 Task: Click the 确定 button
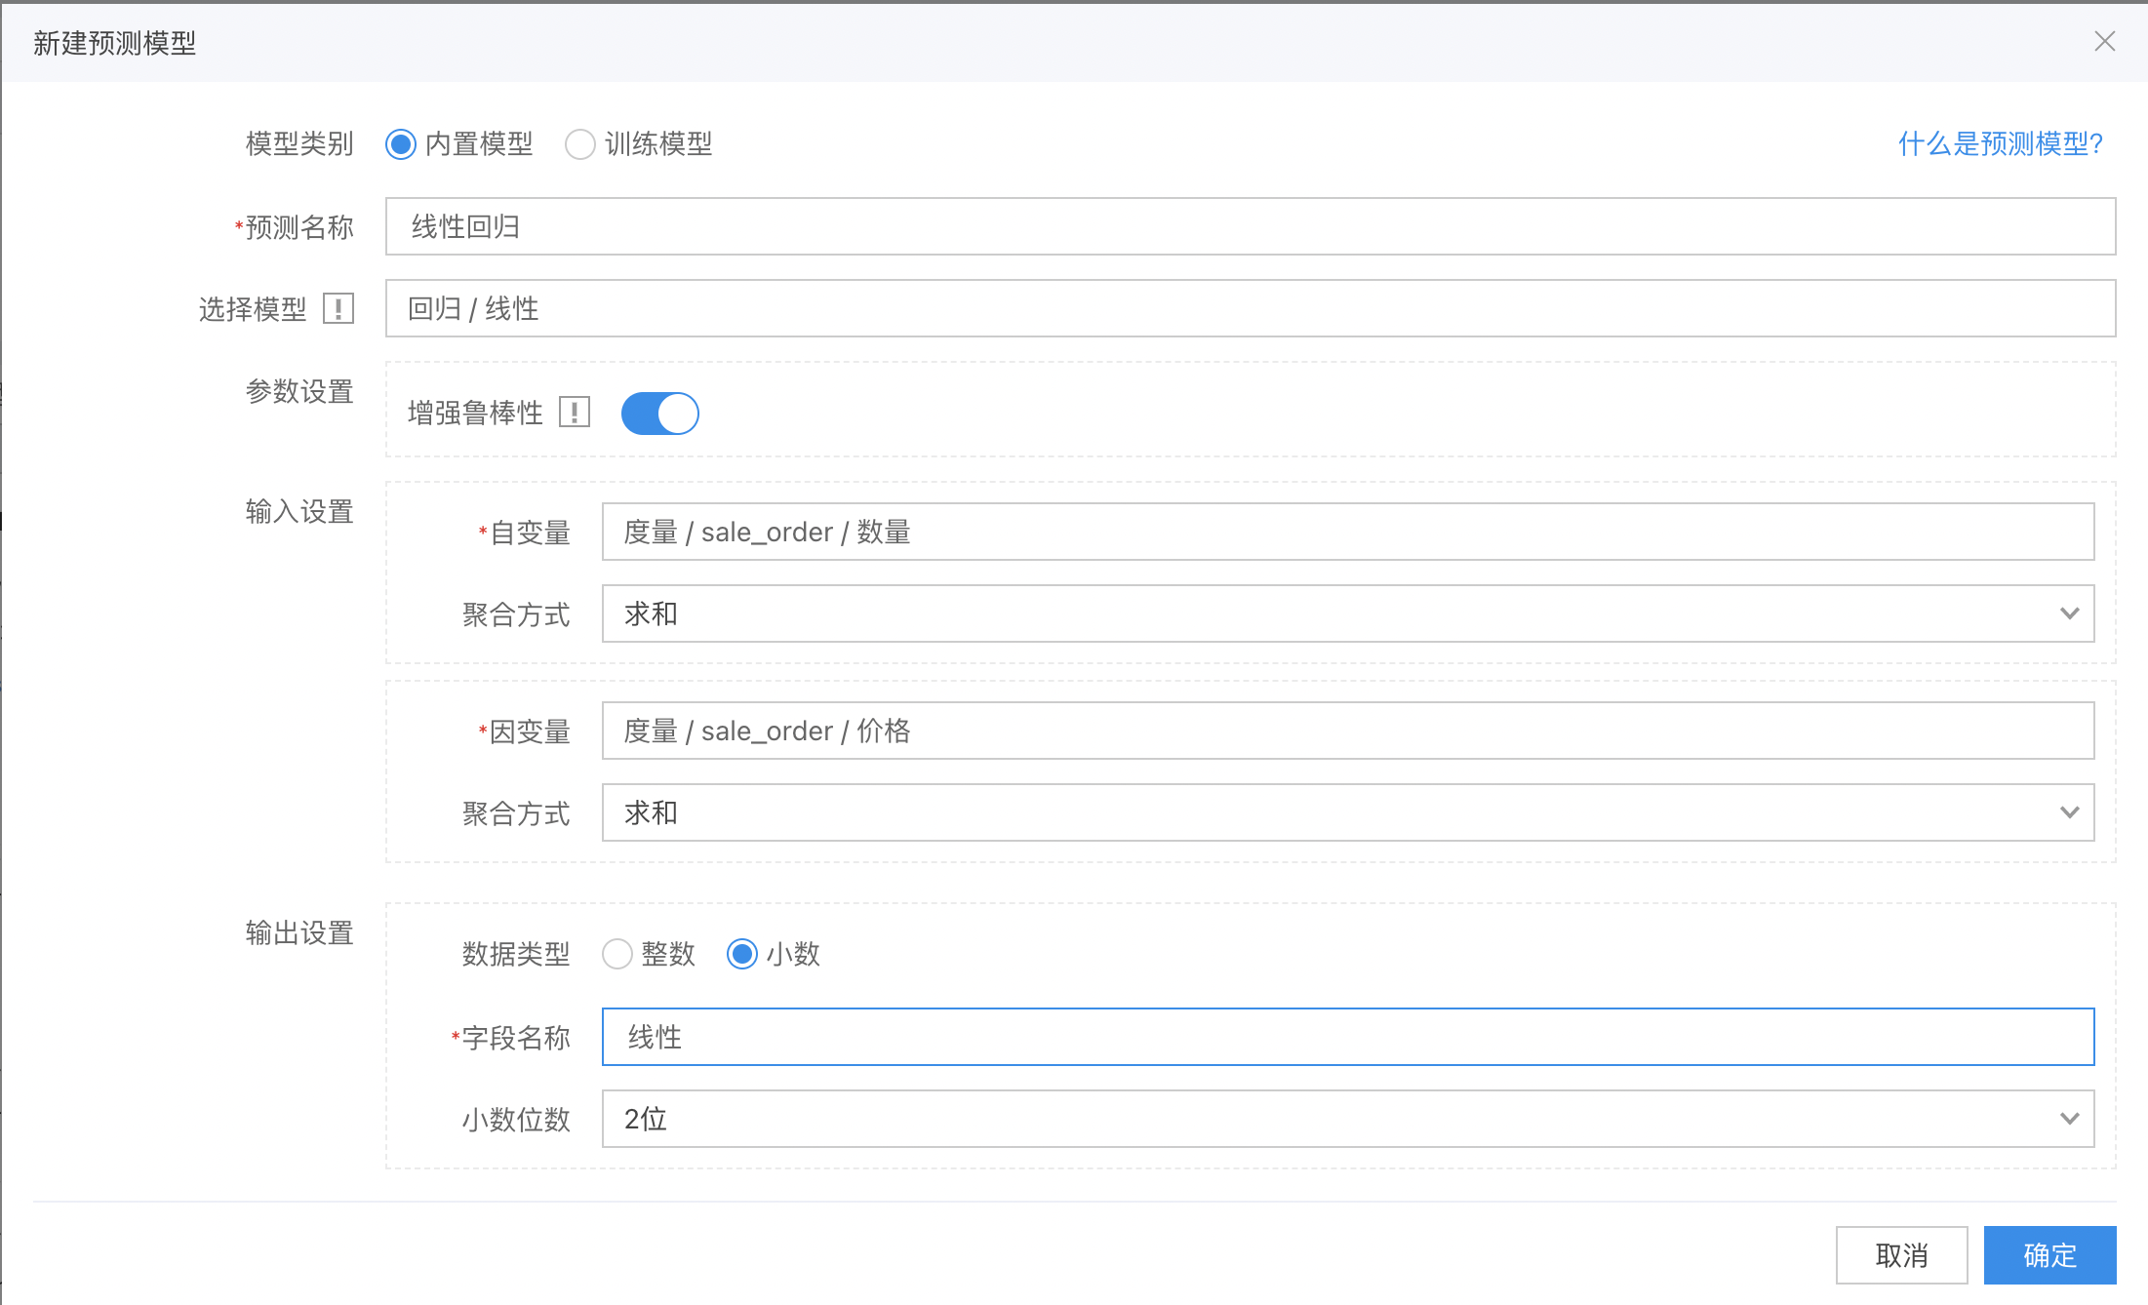pos(2050,1255)
